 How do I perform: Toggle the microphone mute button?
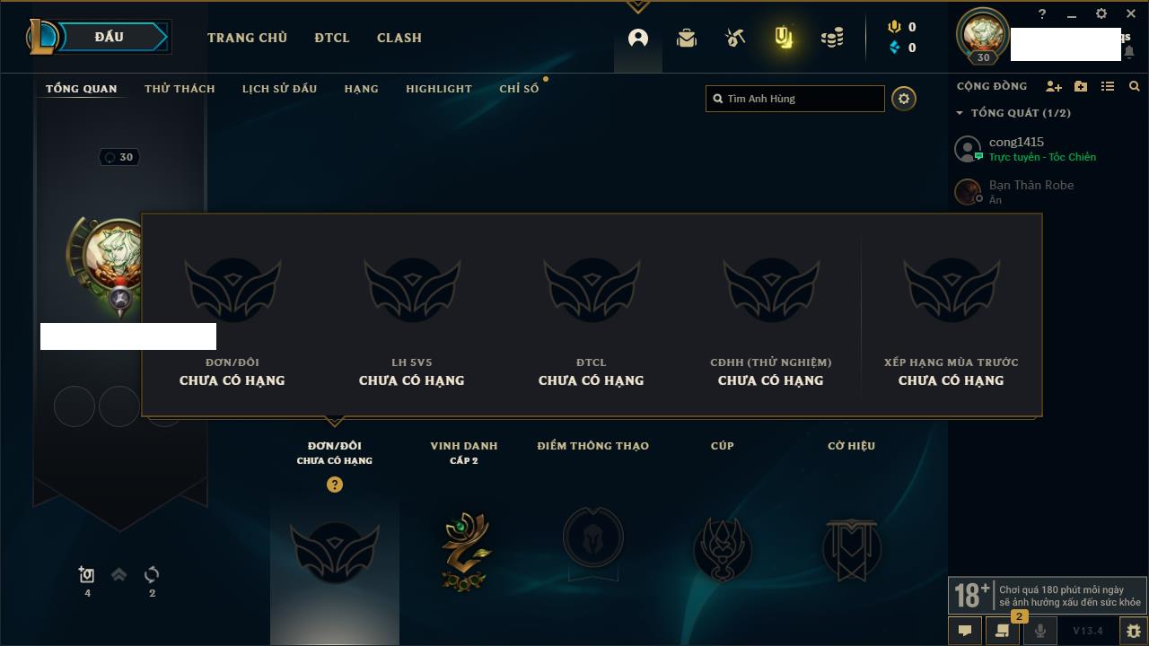pos(1039,631)
